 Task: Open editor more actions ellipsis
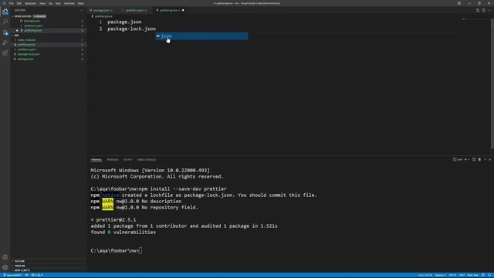point(489,10)
